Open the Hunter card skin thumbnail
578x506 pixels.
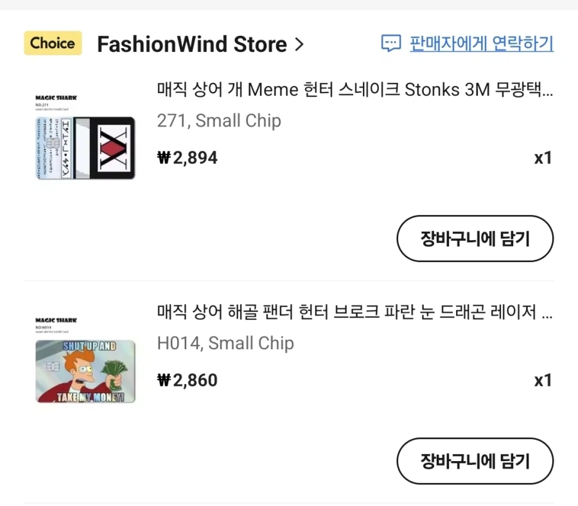(85, 148)
